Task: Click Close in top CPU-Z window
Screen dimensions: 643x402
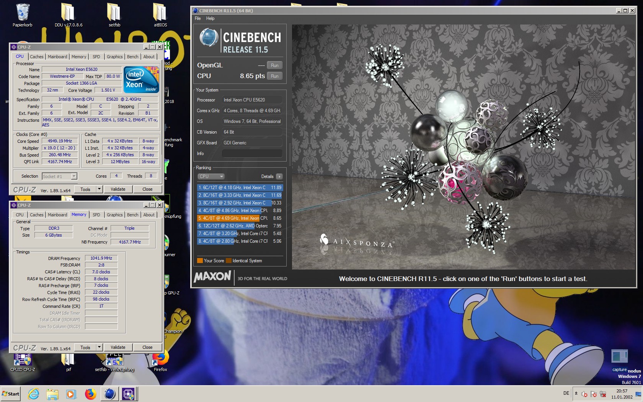Action: pos(147,189)
